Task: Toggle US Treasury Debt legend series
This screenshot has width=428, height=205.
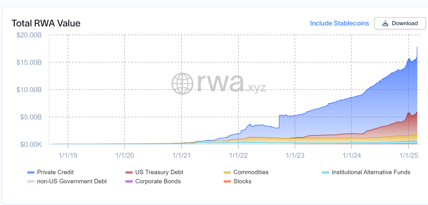Action: (159, 172)
